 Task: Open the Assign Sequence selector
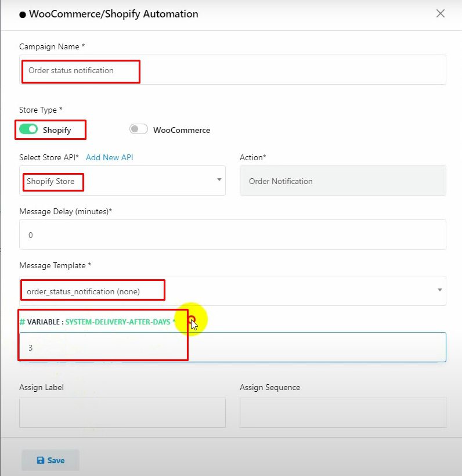tap(342, 413)
